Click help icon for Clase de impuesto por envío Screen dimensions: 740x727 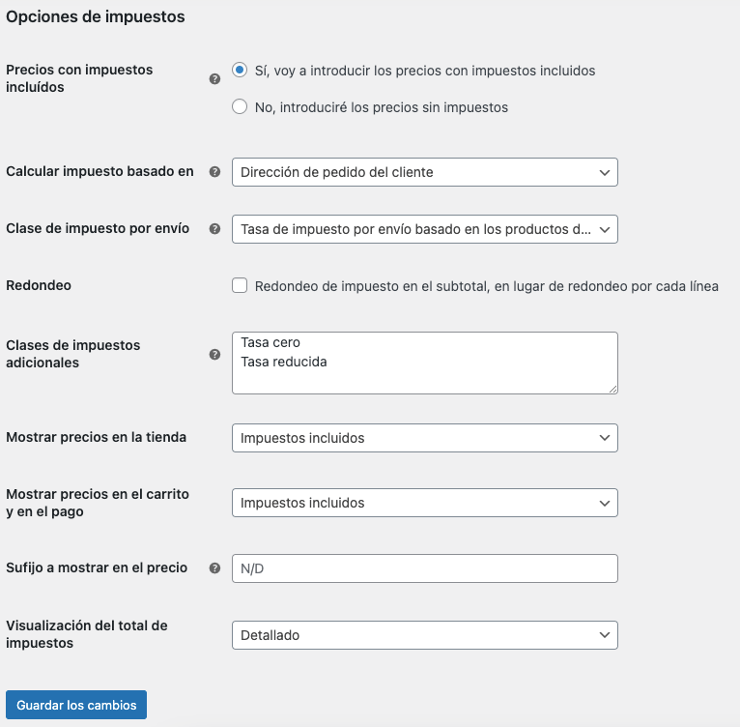click(214, 229)
